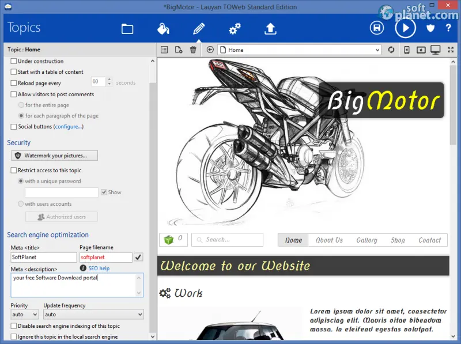Open the SEO help link

pyautogui.click(x=99, y=268)
